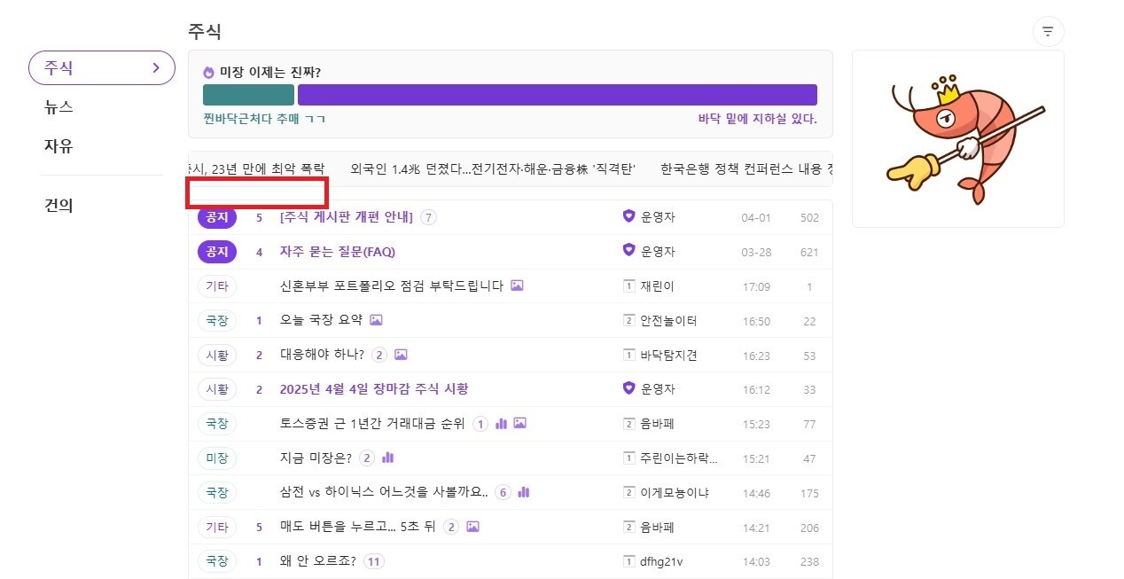Click the 미장 category tag

point(217,458)
